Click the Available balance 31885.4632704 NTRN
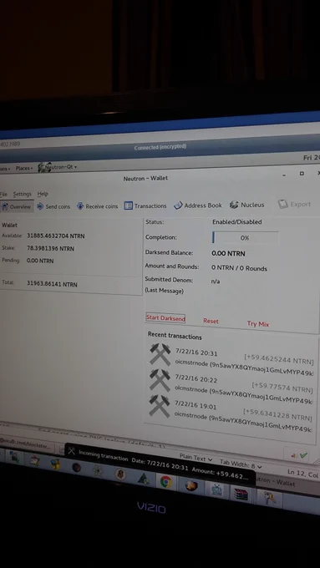320x568 pixels. 55,236
